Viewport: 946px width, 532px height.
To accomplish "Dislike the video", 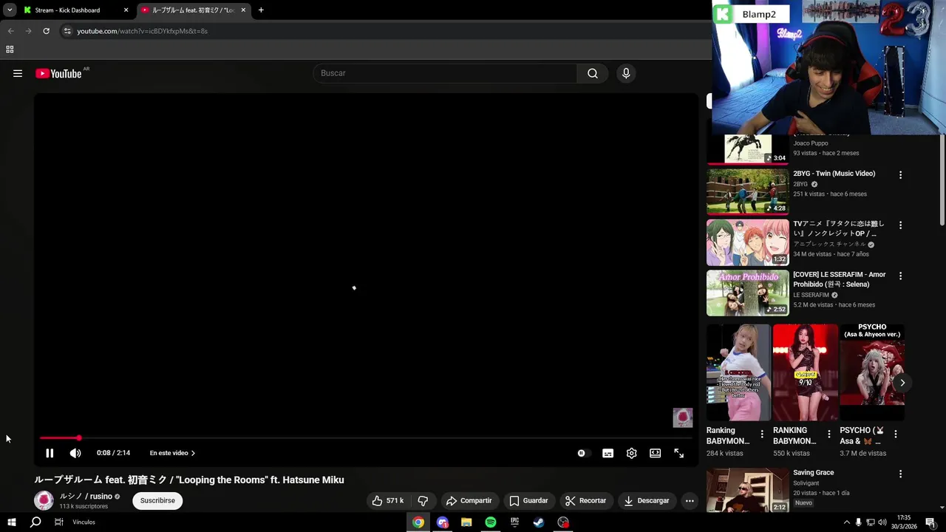I will [x=423, y=500].
